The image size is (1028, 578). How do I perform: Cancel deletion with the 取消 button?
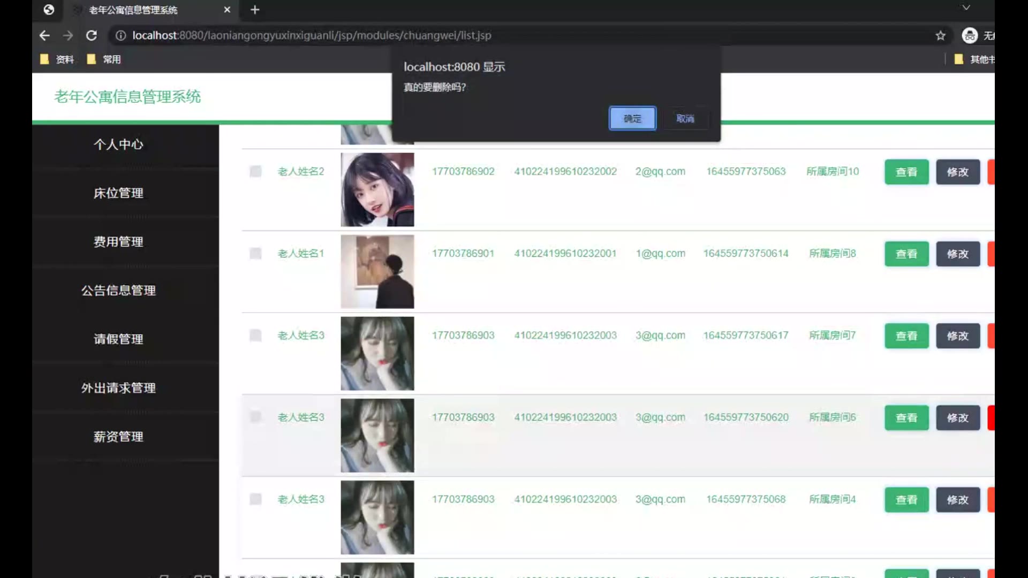coord(685,118)
